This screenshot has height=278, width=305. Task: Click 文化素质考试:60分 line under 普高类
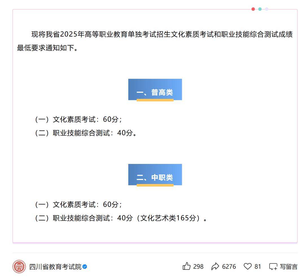tap(79, 119)
